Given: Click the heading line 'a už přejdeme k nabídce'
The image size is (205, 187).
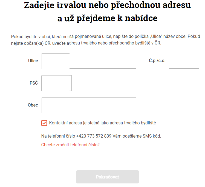Looking at the screenshot, I should pyautogui.click(x=107, y=18).
